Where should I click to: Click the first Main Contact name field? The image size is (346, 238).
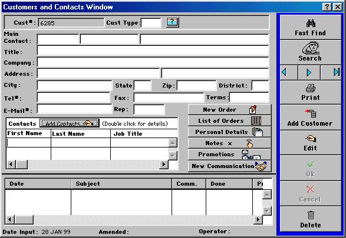click(x=58, y=39)
